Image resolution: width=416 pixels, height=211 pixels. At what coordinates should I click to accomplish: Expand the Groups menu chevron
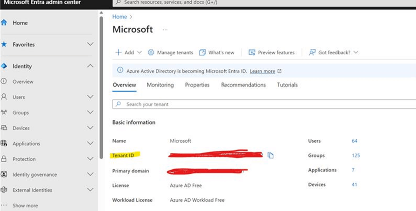(90, 112)
